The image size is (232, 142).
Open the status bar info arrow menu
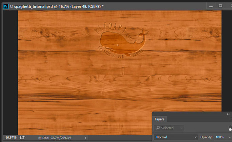coord(85,138)
